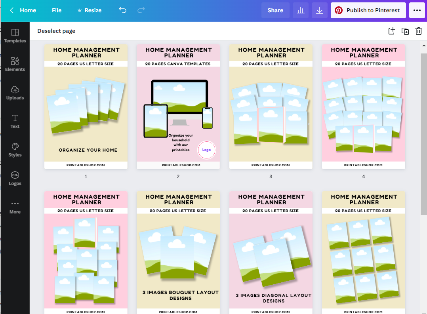Image resolution: width=427 pixels, height=314 pixels.
Task: Select the Text tool in sidebar
Action: point(15,121)
